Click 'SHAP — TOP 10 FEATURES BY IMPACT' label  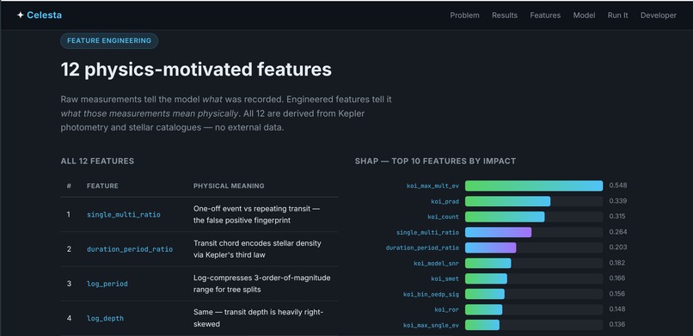(435, 162)
